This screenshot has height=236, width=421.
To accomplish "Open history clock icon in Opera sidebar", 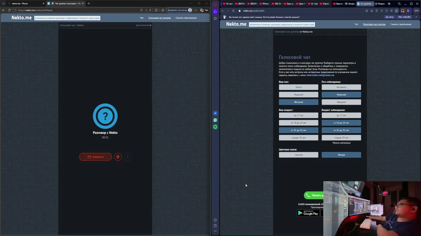I will click(215, 226).
